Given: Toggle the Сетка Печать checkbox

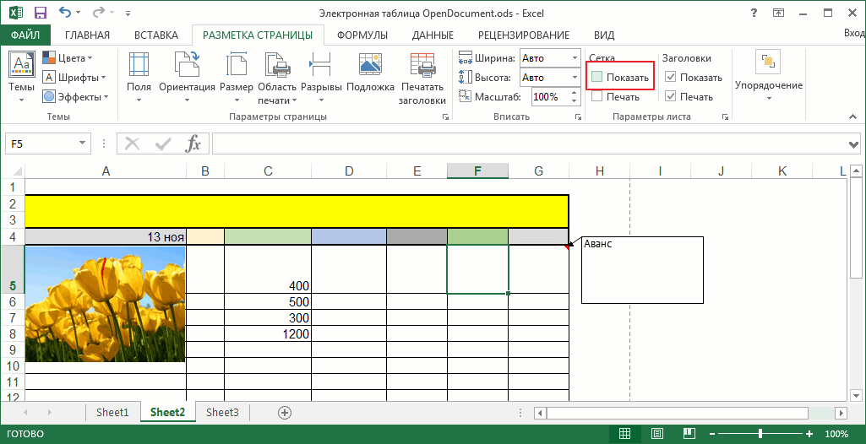Looking at the screenshot, I should (x=596, y=97).
